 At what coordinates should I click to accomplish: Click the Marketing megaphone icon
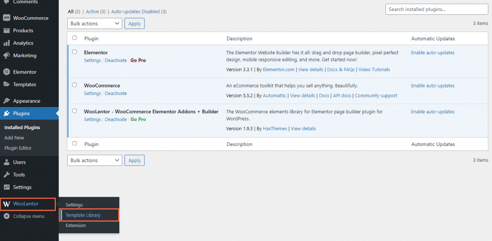(6, 56)
